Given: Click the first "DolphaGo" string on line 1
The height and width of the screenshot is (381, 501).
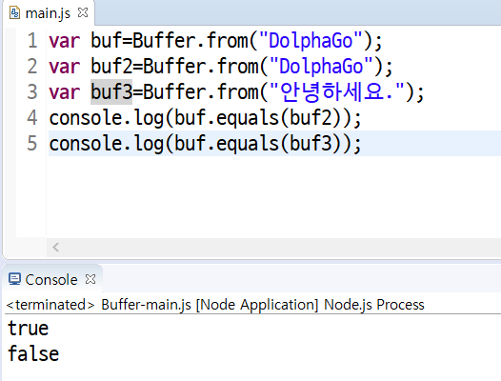Looking at the screenshot, I should coord(311,41).
